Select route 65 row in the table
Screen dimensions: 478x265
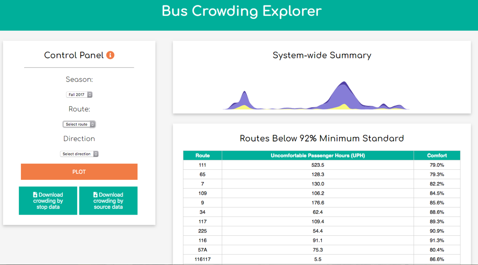(202, 174)
